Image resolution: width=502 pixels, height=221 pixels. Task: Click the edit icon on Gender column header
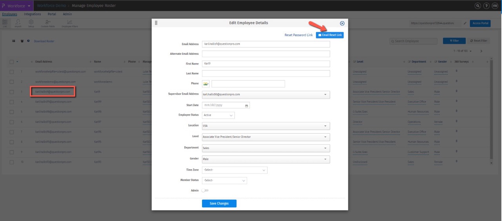(436, 62)
